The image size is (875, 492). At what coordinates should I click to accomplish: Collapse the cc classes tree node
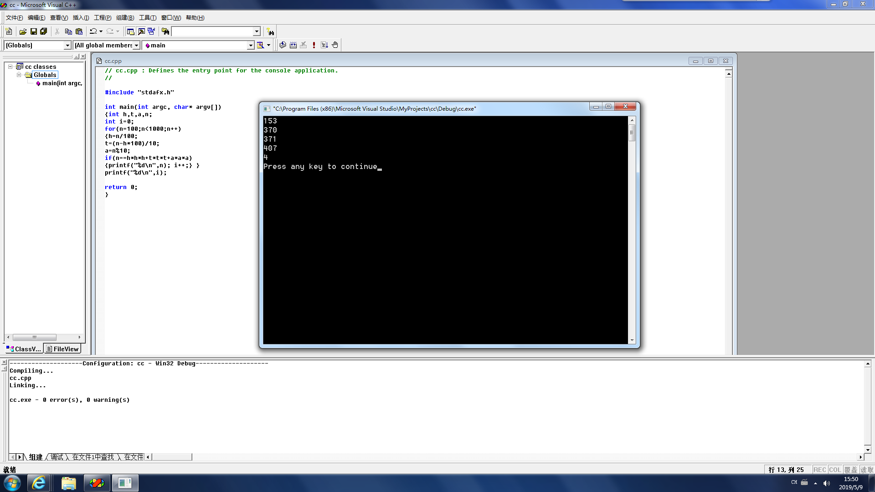[10, 67]
